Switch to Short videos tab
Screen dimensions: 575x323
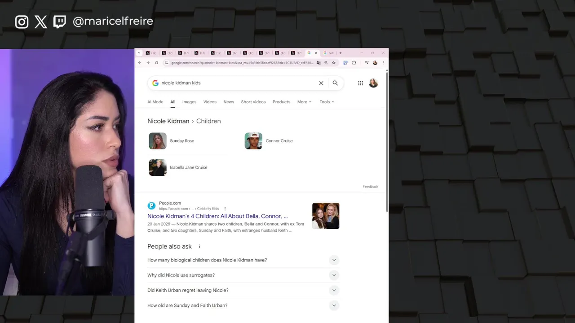pyautogui.click(x=253, y=102)
